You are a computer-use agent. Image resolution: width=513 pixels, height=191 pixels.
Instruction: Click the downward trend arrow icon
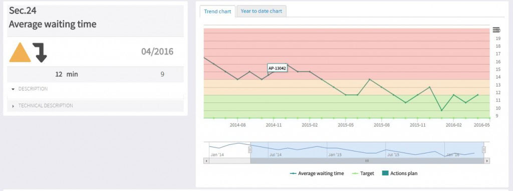coord(40,52)
